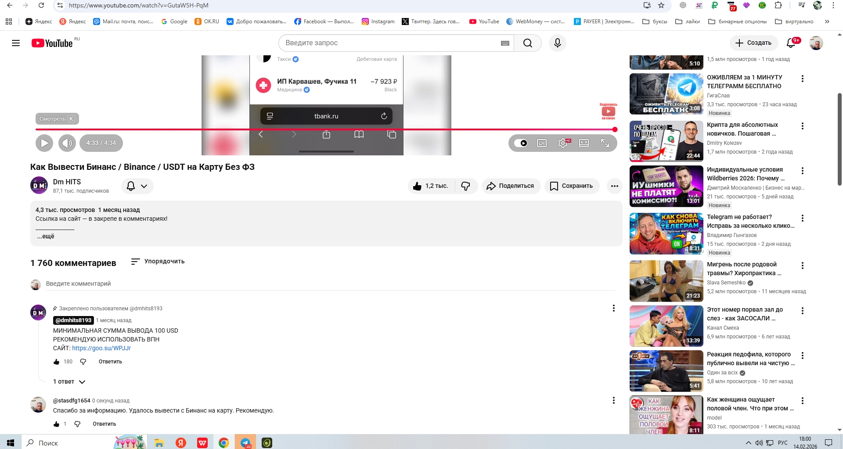Open notifications bell in the header
843x449 pixels.
coord(791,43)
